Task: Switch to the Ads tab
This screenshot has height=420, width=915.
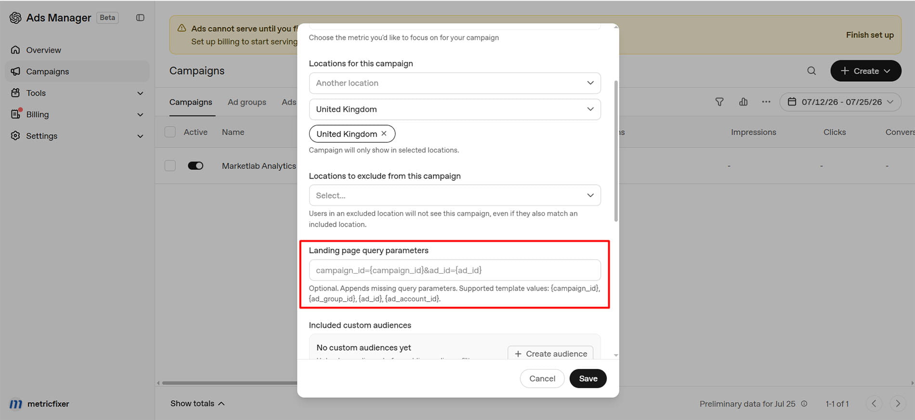Action: (x=289, y=102)
